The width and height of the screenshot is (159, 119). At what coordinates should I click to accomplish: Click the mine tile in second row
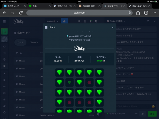[89, 82]
